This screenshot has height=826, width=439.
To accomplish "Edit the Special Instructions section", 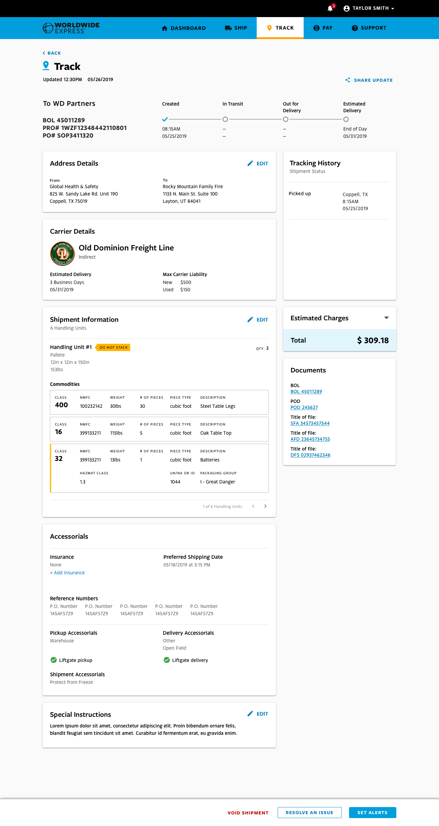I will 258,714.
